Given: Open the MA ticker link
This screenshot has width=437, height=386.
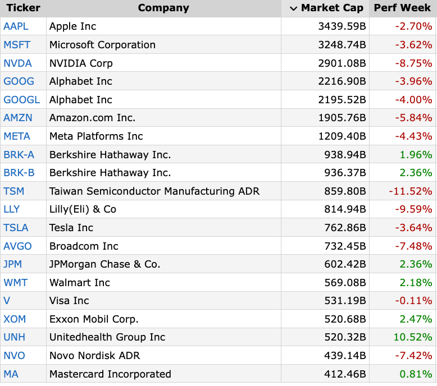Looking at the screenshot, I should (x=11, y=374).
